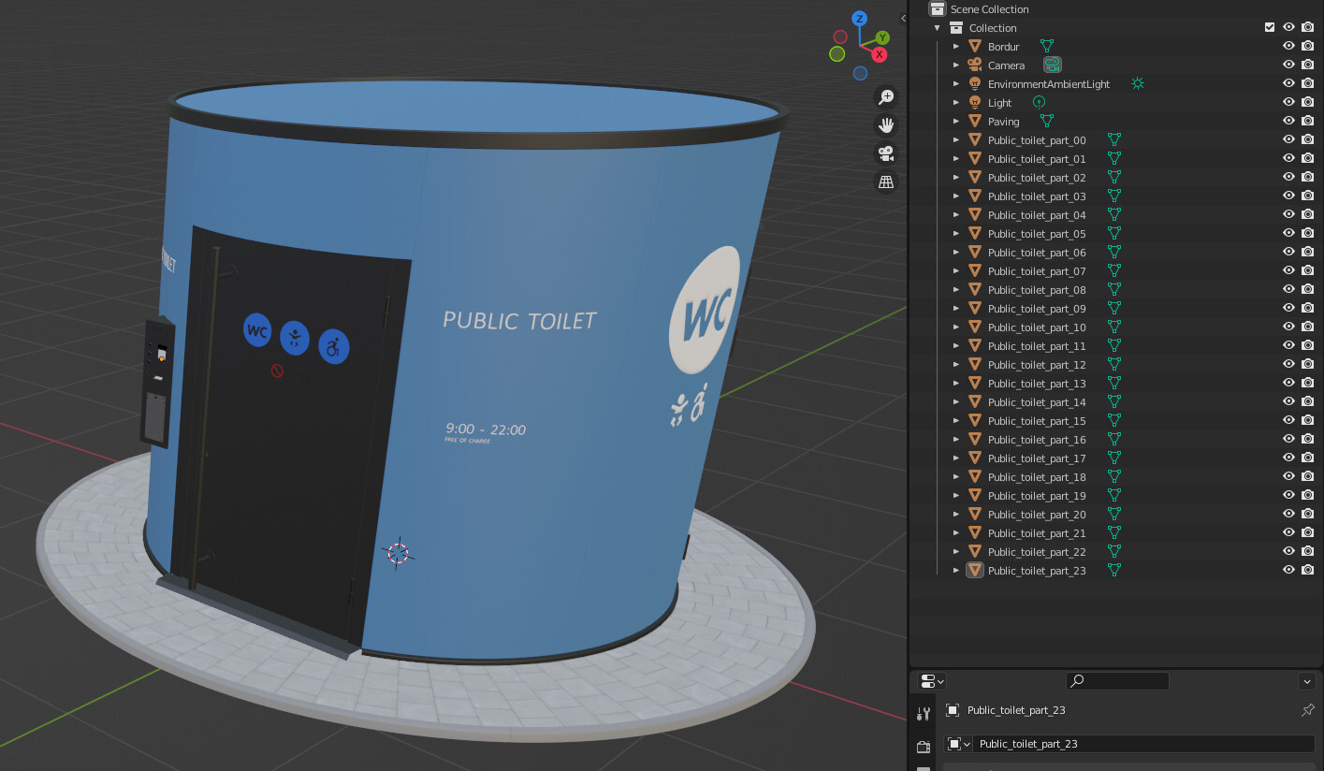Click the mesh data icon beside Public_toilet_part_18
This screenshot has height=771, width=1324.
pos(1114,477)
